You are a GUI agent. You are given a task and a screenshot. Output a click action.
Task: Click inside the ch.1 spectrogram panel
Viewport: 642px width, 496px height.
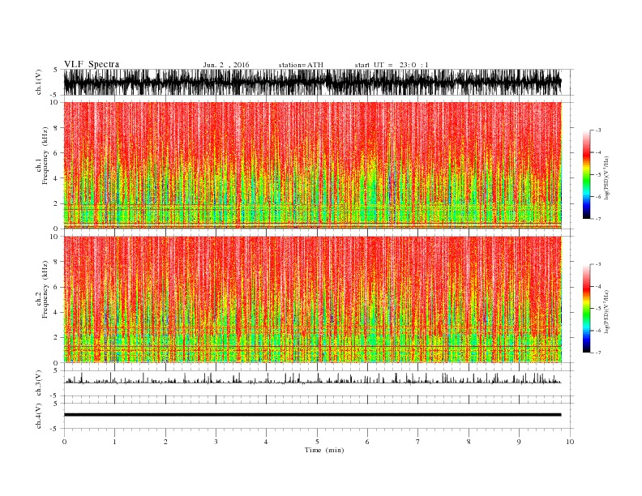[x=313, y=165]
